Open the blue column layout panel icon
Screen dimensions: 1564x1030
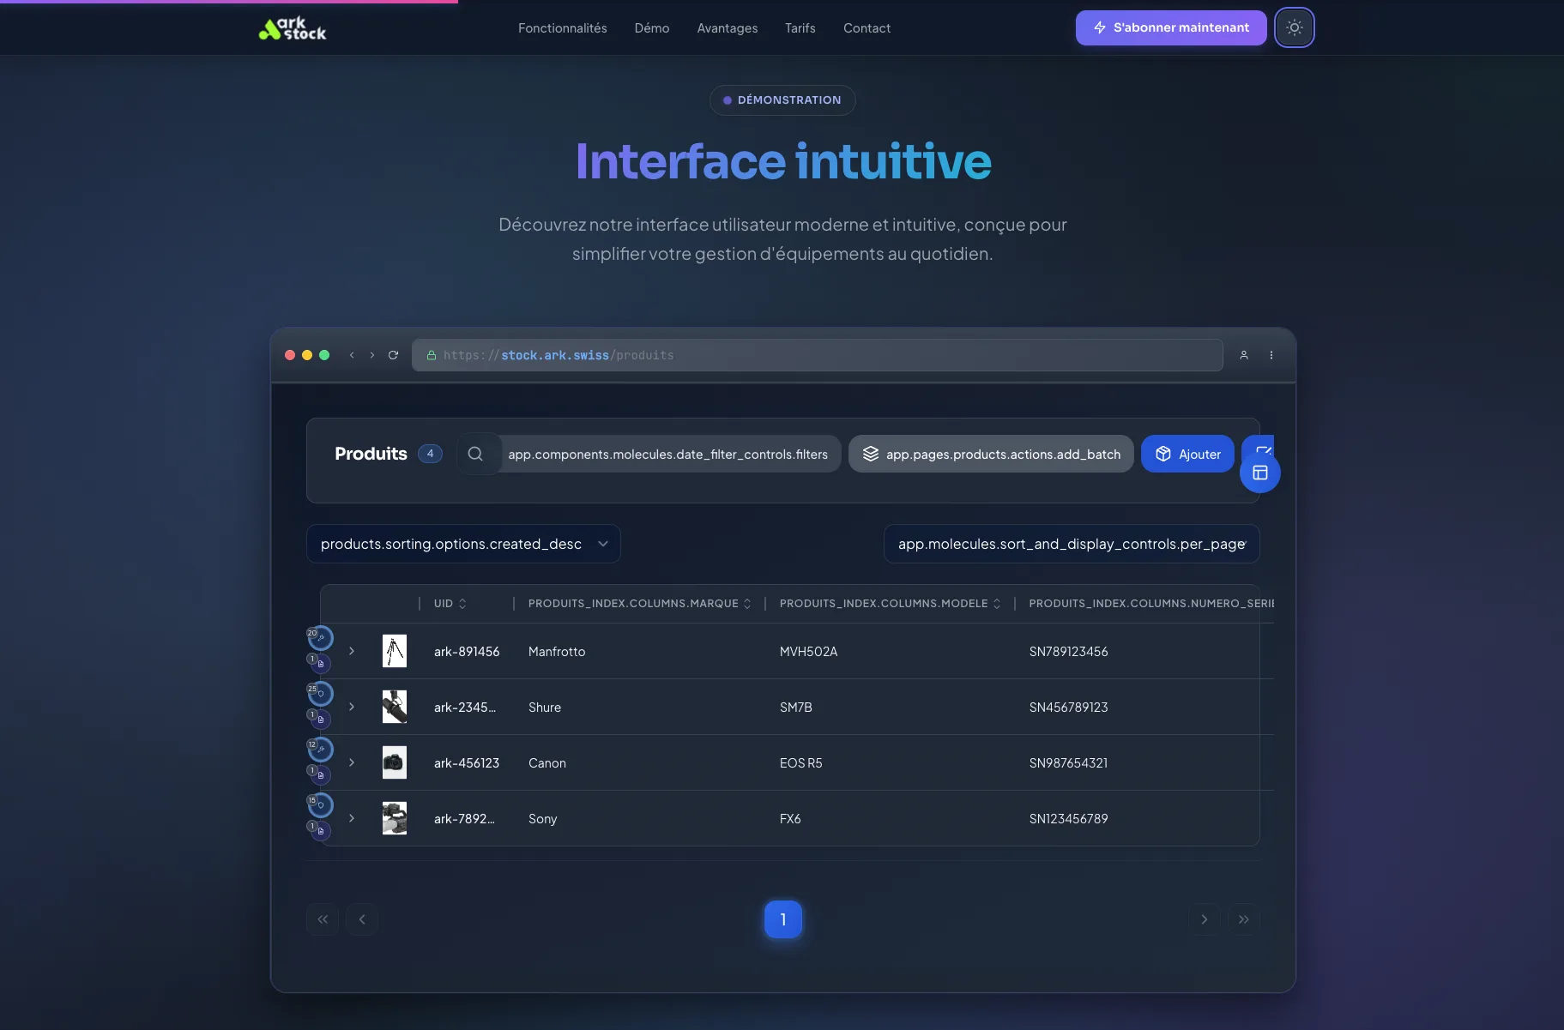point(1259,471)
